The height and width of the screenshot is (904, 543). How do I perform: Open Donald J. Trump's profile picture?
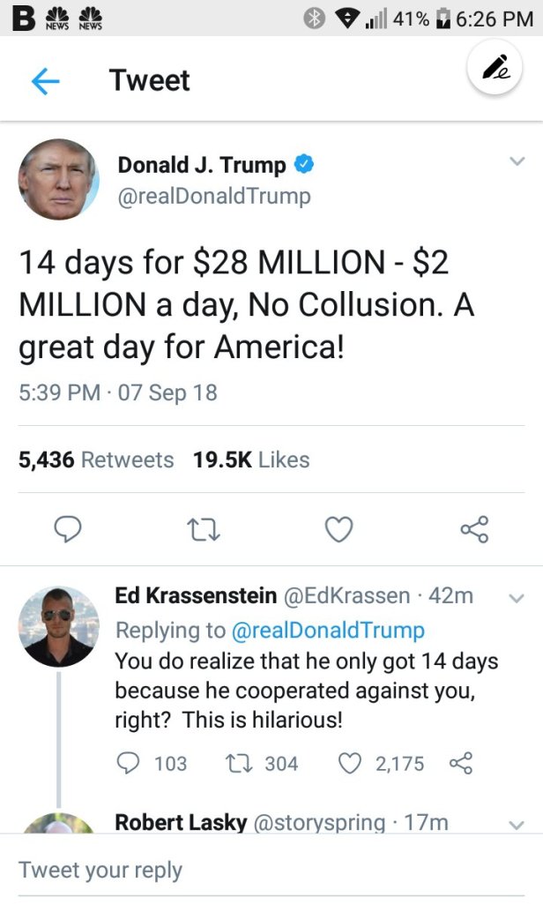tap(58, 179)
